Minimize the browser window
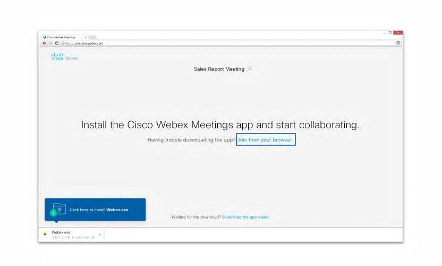Screen dimensions: 442x266 coord(385,33)
